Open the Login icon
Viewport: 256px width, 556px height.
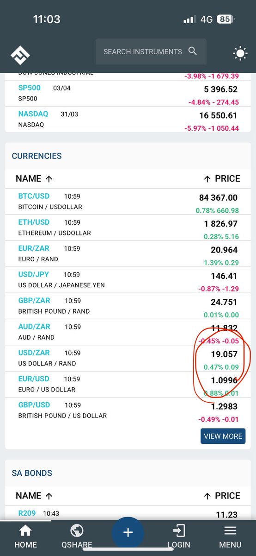[178, 537]
